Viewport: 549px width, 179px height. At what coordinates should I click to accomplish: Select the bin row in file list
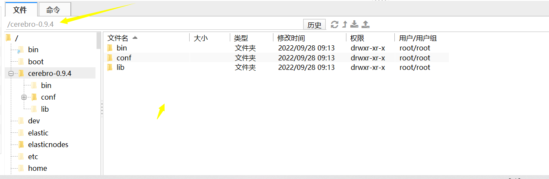(276, 48)
